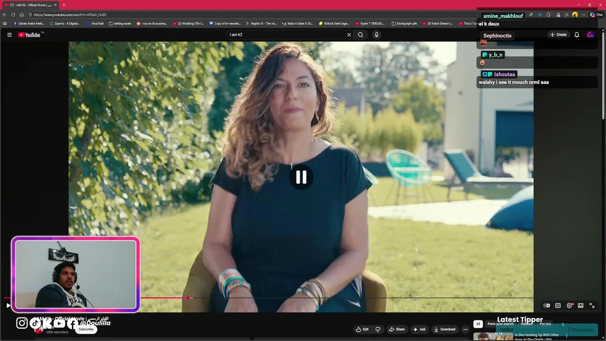Clear the YouTube search box text
The image size is (606, 341).
pyautogui.click(x=349, y=35)
